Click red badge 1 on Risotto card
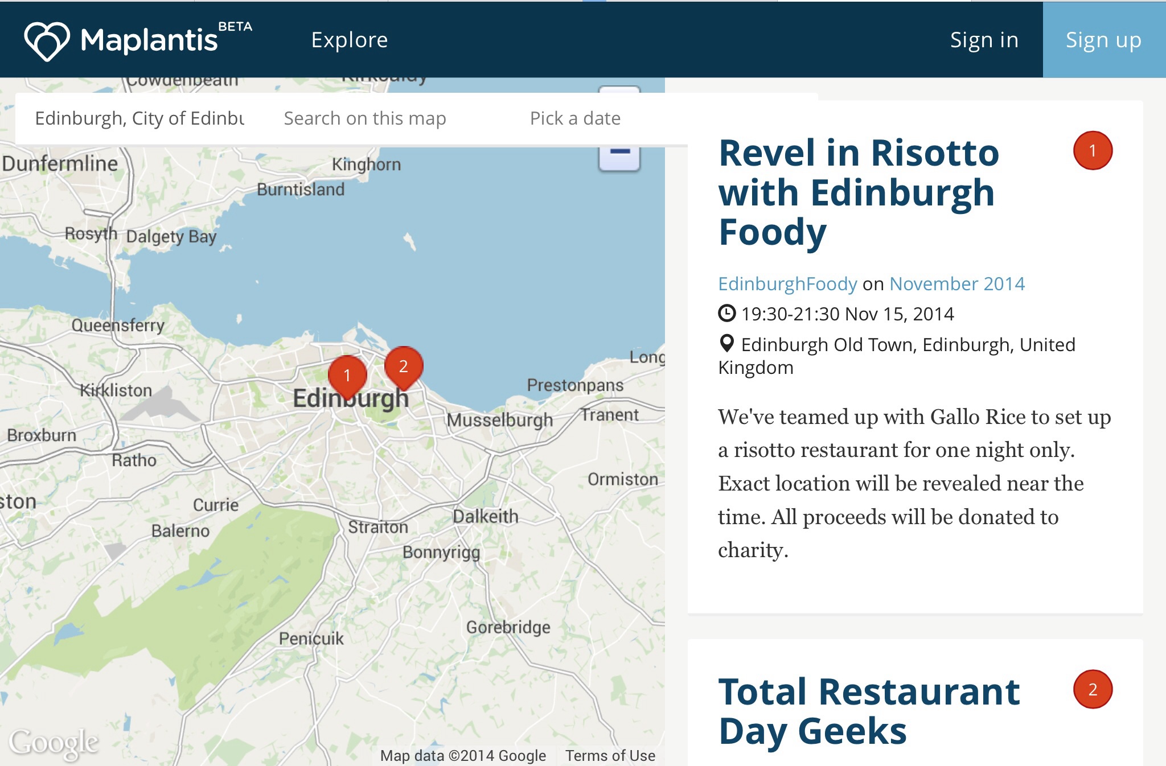Viewport: 1166px width, 766px height. coord(1093,151)
